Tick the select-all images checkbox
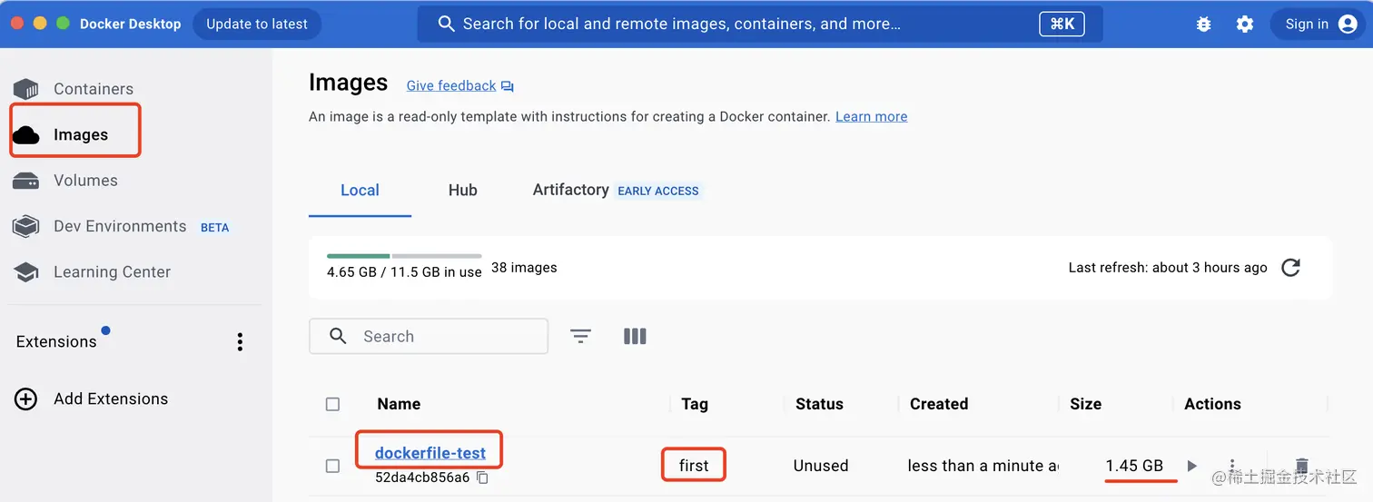1373x502 pixels. click(332, 404)
